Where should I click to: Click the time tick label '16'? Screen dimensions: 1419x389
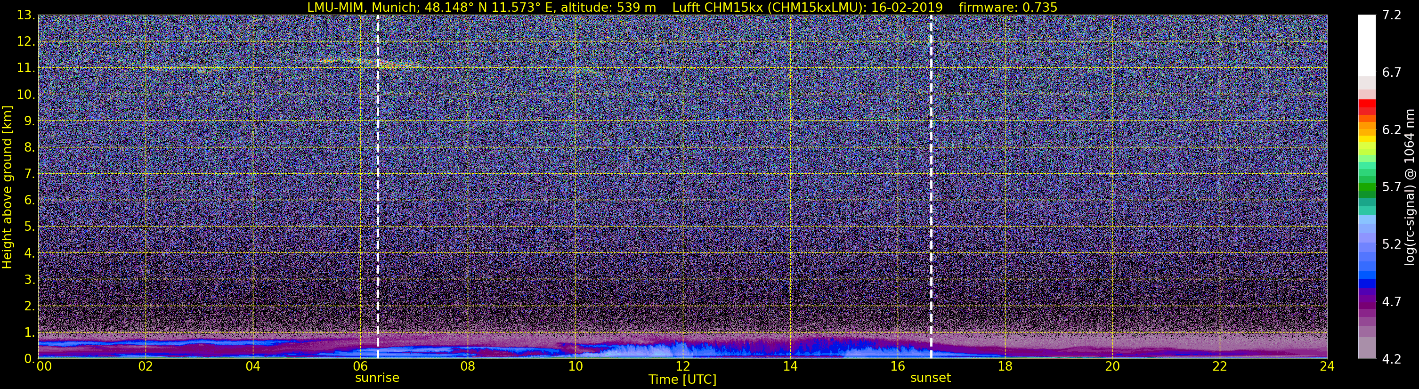coord(897,366)
